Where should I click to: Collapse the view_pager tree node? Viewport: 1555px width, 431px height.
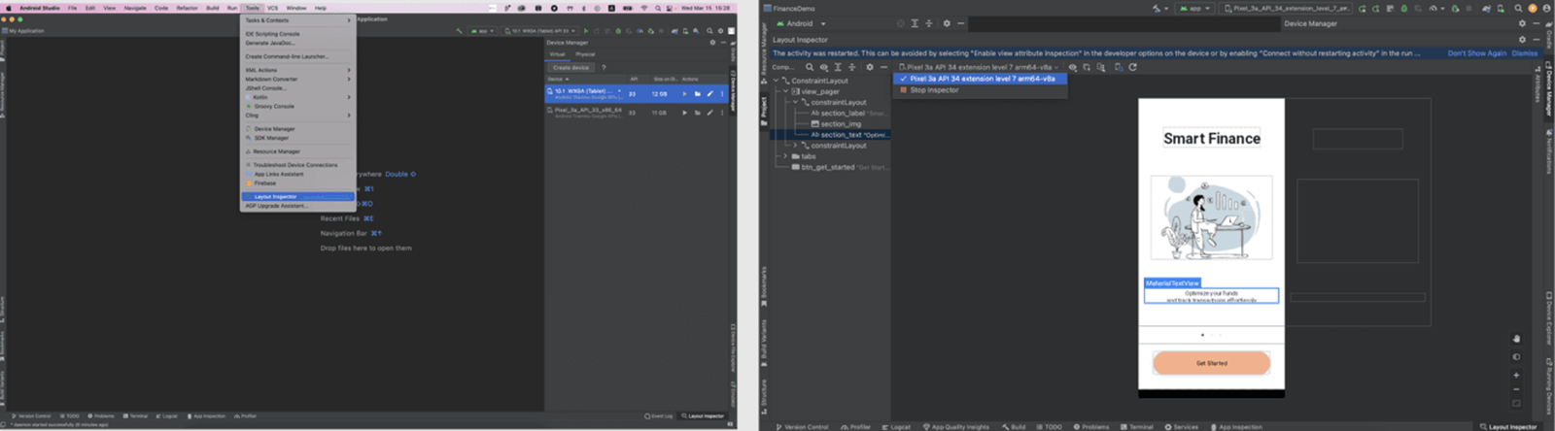786,91
